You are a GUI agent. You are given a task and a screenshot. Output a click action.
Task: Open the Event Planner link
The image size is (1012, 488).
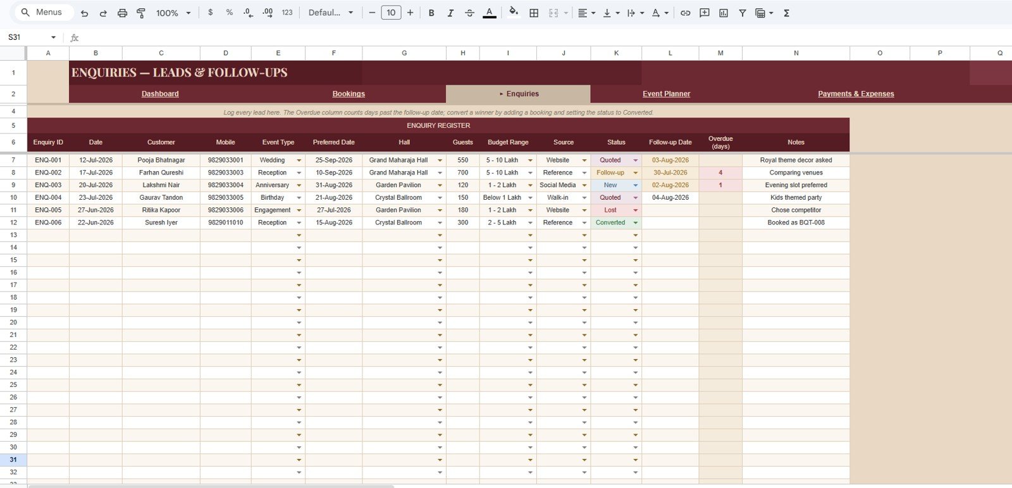pyautogui.click(x=666, y=94)
